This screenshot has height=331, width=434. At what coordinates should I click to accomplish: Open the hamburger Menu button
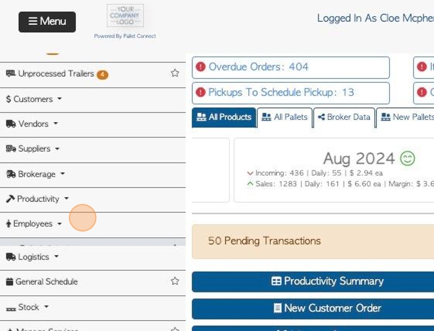47,22
